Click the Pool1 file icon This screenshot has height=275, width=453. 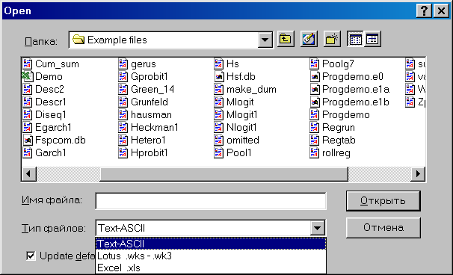click(219, 152)
